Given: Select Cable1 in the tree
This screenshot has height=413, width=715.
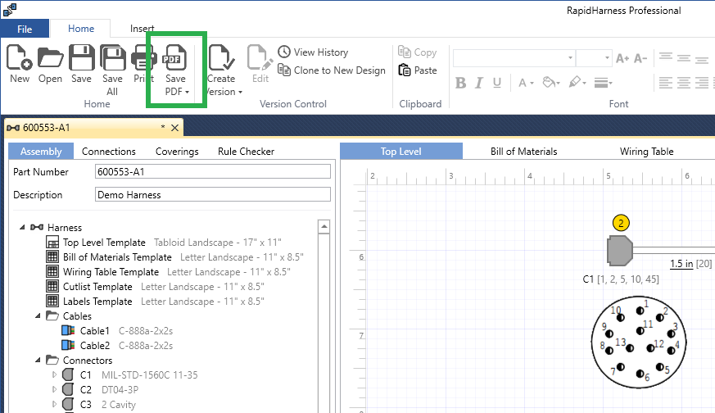Looking at the screenshot, I should (117, 330).
